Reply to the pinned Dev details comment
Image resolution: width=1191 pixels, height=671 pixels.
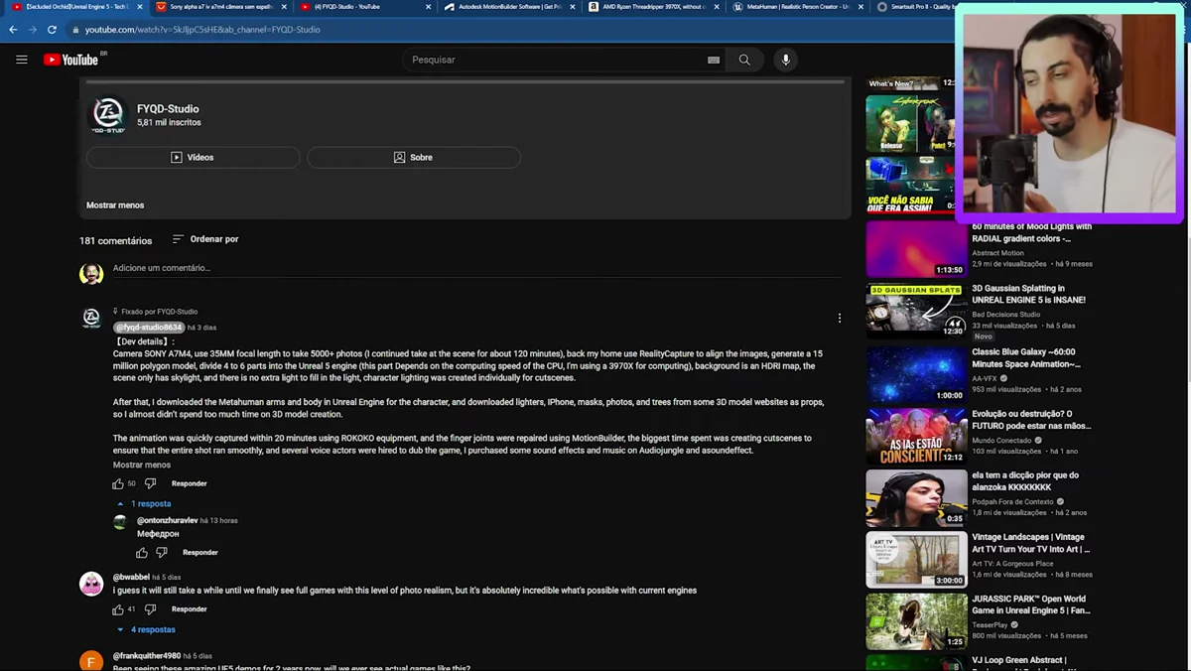click(190, 483)
